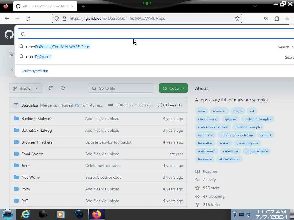This screenshot has height=220, width=294.
Task: Open the media player taskbar icon
Action: pos(61,214)
